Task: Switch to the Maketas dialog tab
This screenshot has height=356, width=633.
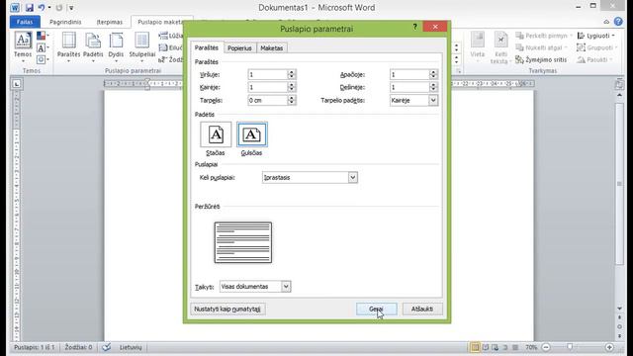Action: pyautogui.click(x=272, y=48)
